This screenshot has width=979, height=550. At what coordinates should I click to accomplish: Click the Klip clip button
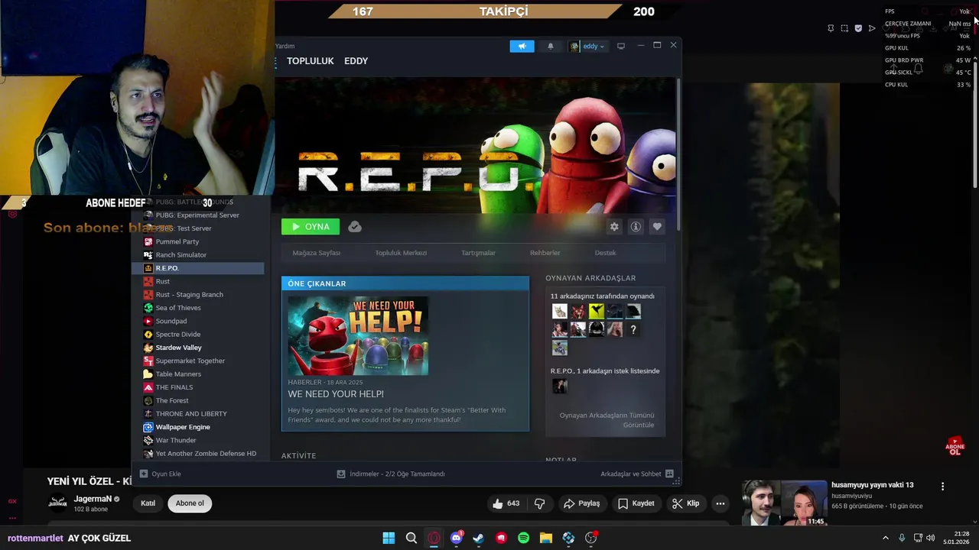pos(685,503)
